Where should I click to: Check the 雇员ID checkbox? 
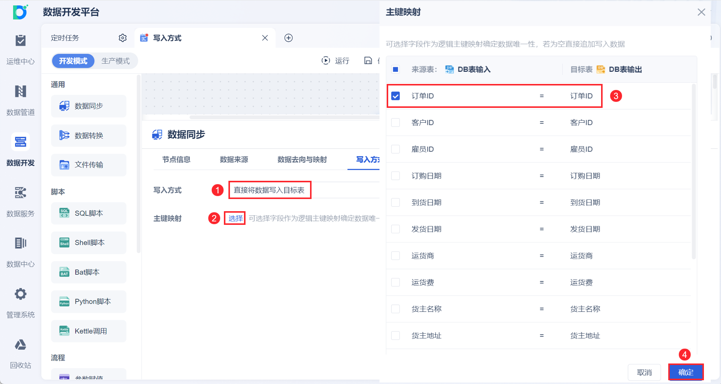pyautogui.click(x=395, y=149)
